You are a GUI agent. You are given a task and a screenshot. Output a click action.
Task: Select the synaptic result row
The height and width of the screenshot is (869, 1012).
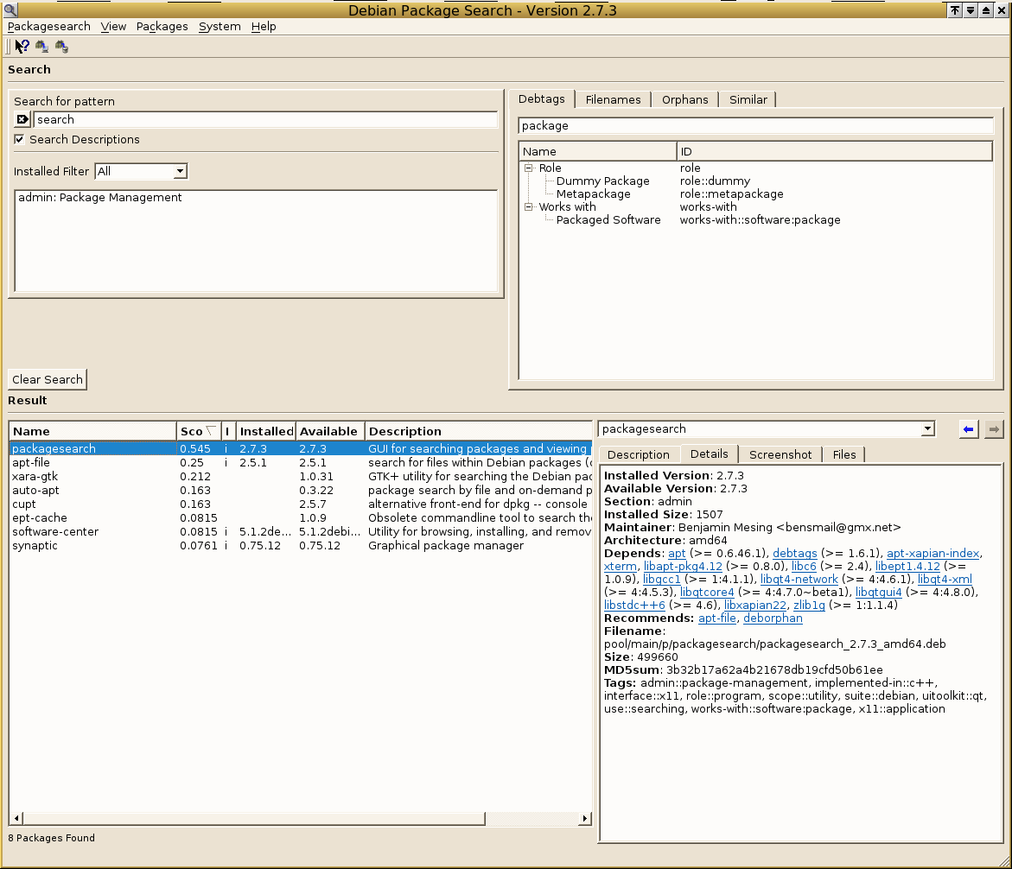(x=301, y=546)
